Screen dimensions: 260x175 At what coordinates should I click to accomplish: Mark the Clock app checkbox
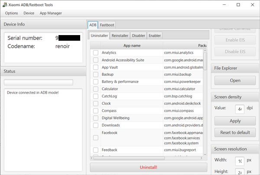tap(96, 104)
